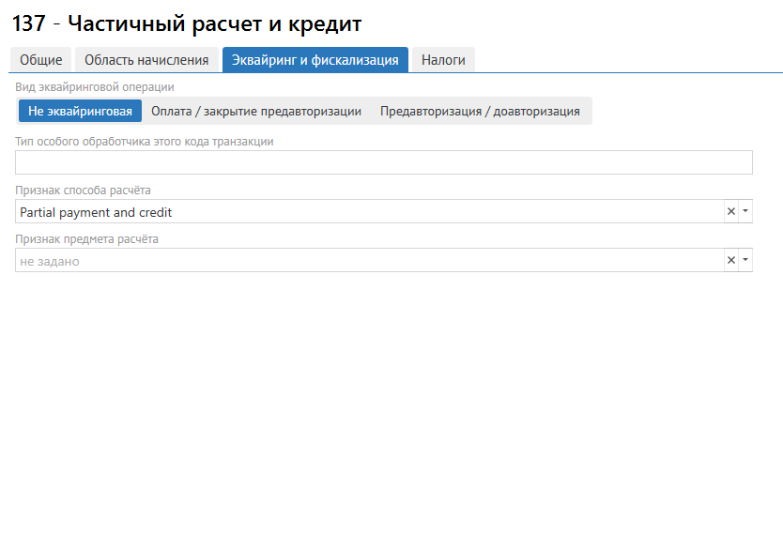
Task: Choose Оплата / закрытие предавторизации
Action: 256,111
